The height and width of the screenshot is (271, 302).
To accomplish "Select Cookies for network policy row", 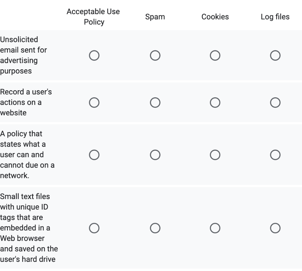I will coord(215,155).
